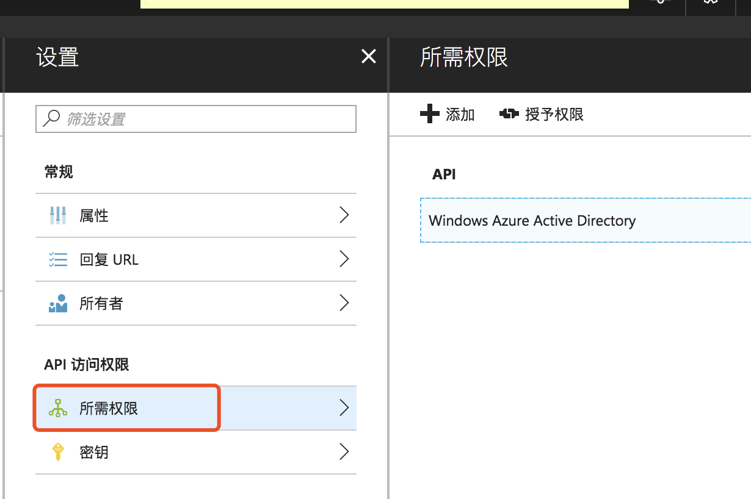Image resolution: width=751 pixels, height=499 pixels.
Task: Expand the 所有者 row chevron
Action: click(x=344, y=303)
